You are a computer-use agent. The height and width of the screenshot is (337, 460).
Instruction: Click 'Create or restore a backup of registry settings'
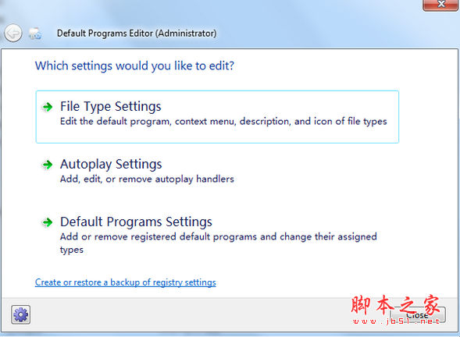pyautogui.click(x=125, y=282)
